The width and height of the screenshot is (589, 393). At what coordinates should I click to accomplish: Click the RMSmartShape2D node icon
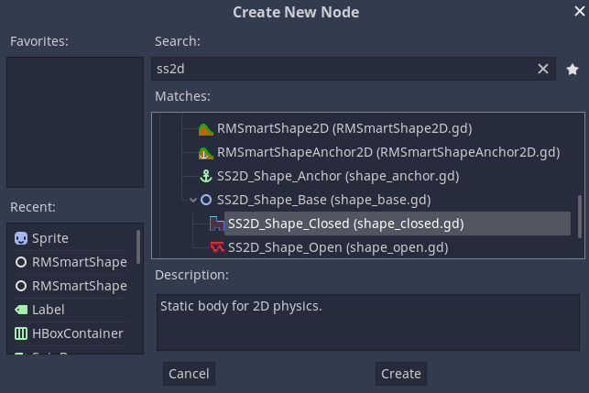[x=206, y=128]
